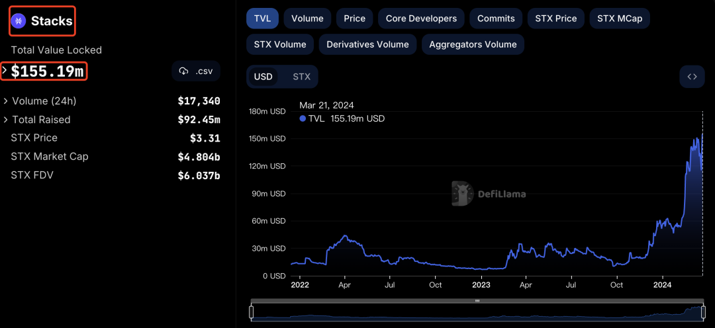This screenshot has width=715, height=328.
Task: Click the 90m USD axis label
Action: [269, 194]
